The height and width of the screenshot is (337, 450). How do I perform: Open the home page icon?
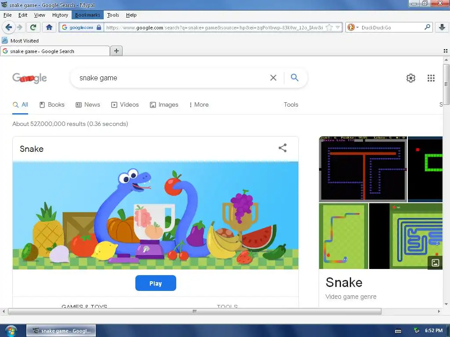(49, 27)
